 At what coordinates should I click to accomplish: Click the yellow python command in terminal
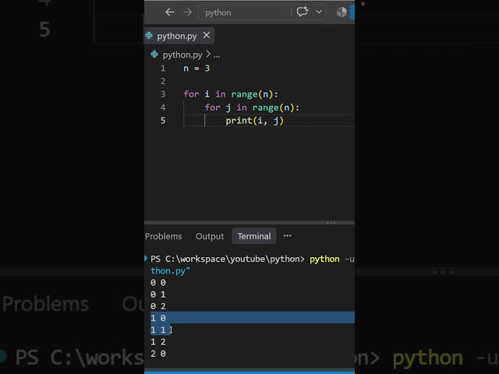324,259
